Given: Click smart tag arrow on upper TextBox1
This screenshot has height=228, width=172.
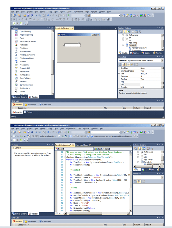Looking at the screenshot, I should point(79,43).
